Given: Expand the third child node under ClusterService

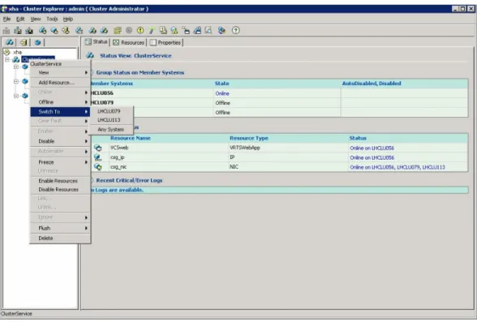Looking at the screenshot, I should coord(16,96).
